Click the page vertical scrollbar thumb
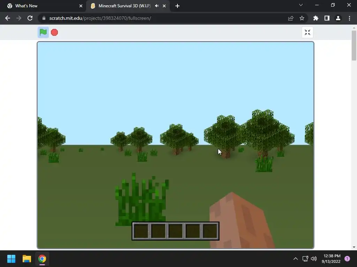 (x=354, y=46)
